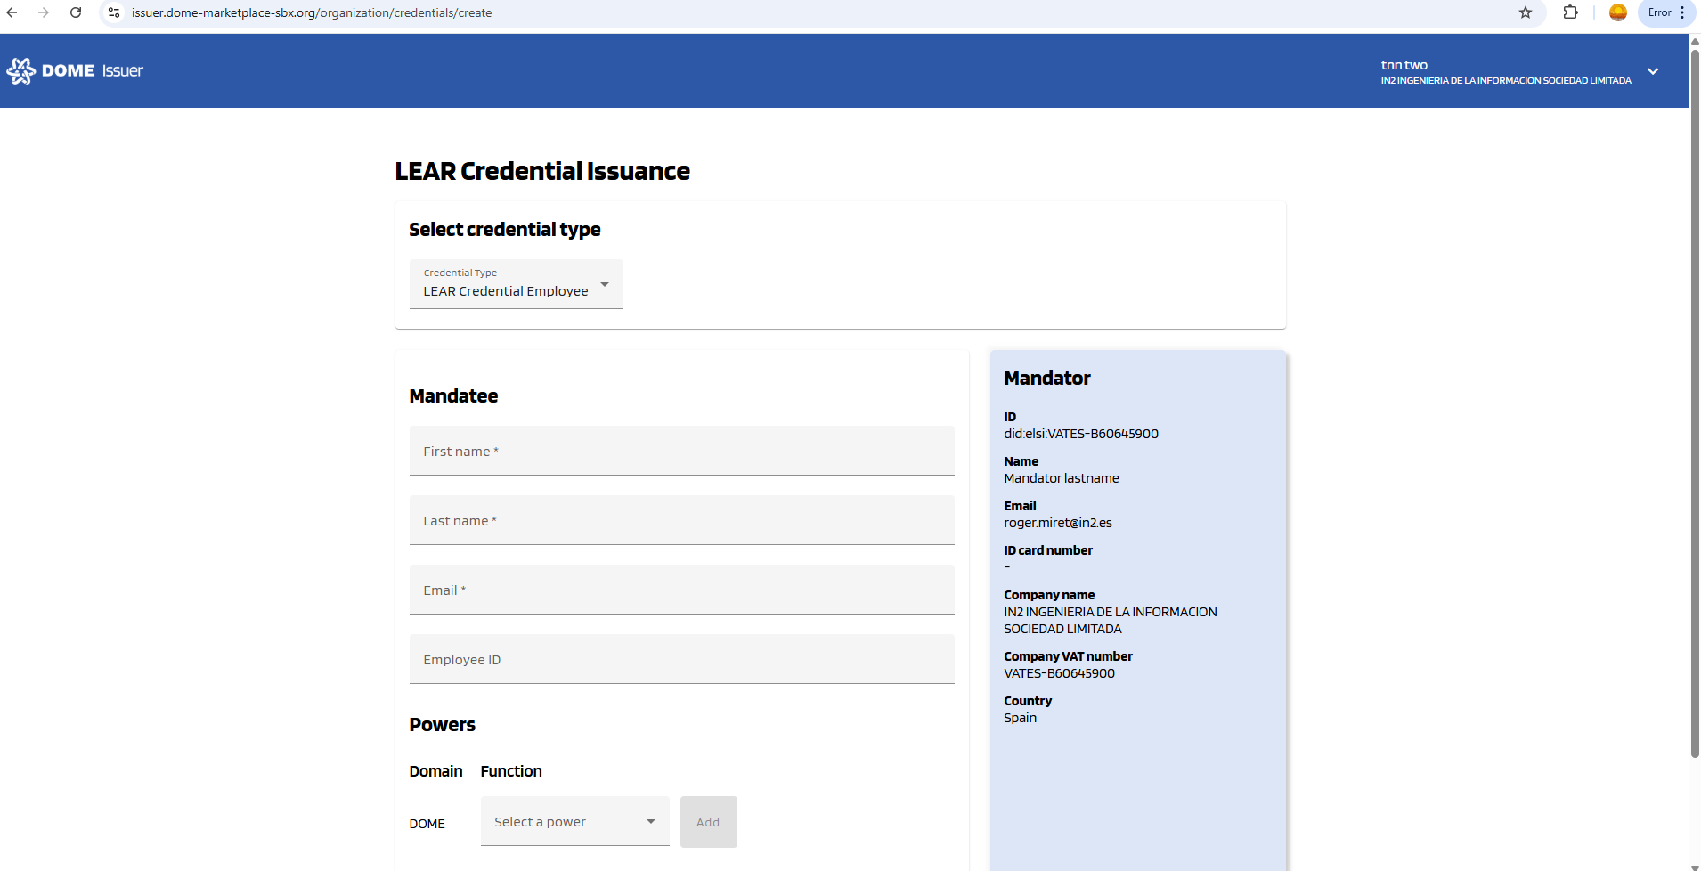
Task: Go back using browser back arrow
Action: [x=12, y=12]
